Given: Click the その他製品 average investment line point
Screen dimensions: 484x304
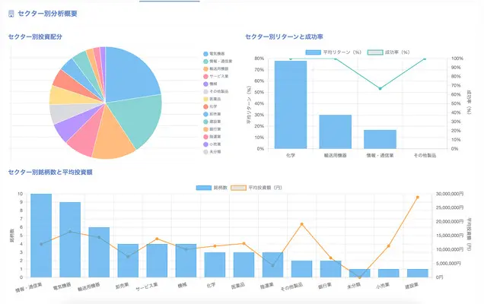Looking at the screenshot, I should coord(302,224).
